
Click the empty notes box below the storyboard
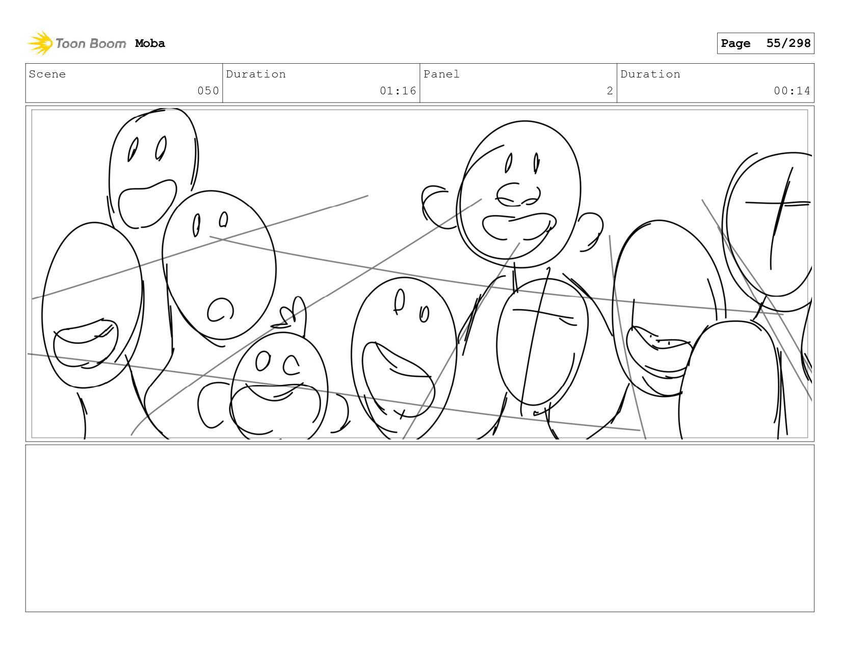[x=419, y=528]
